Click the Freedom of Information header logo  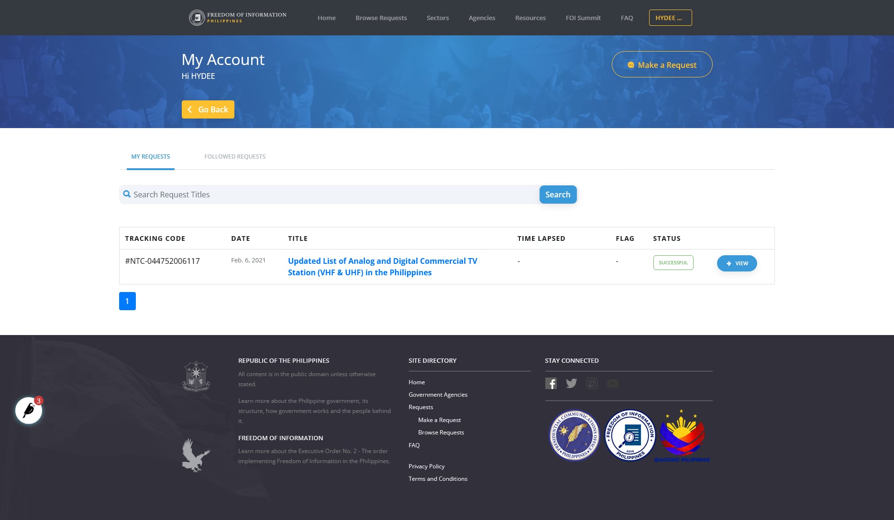(x=238, y=18)
